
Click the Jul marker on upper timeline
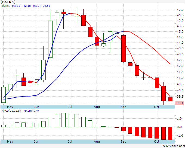[x=70, y=107]
